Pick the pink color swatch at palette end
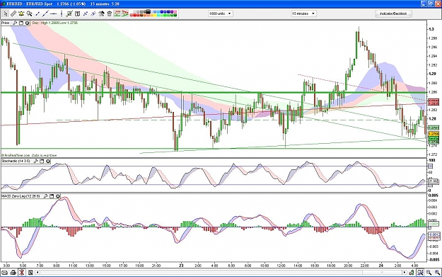The width and height of the screenshot is (442, 277). (x=175, y=12)
